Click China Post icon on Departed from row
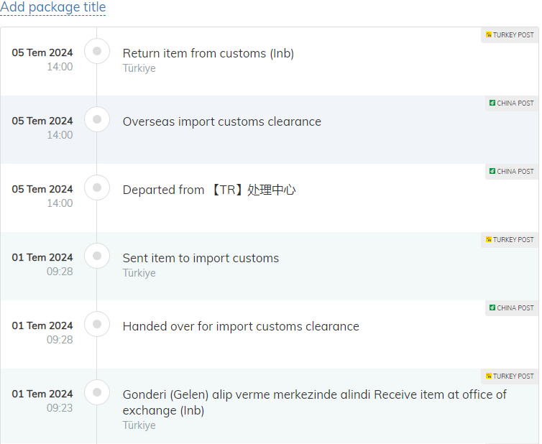The width and height of the screenshot is (542, 444). click(x=492, y=171)
